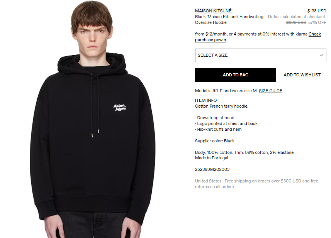Add the hoodie to wishlist
This screenshot has height=238, width=331.
(x=302, y=75)
